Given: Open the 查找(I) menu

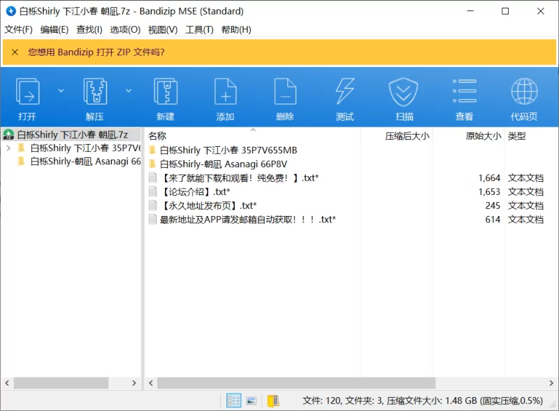Looking at the screenshot, I should tap(89, 29).
